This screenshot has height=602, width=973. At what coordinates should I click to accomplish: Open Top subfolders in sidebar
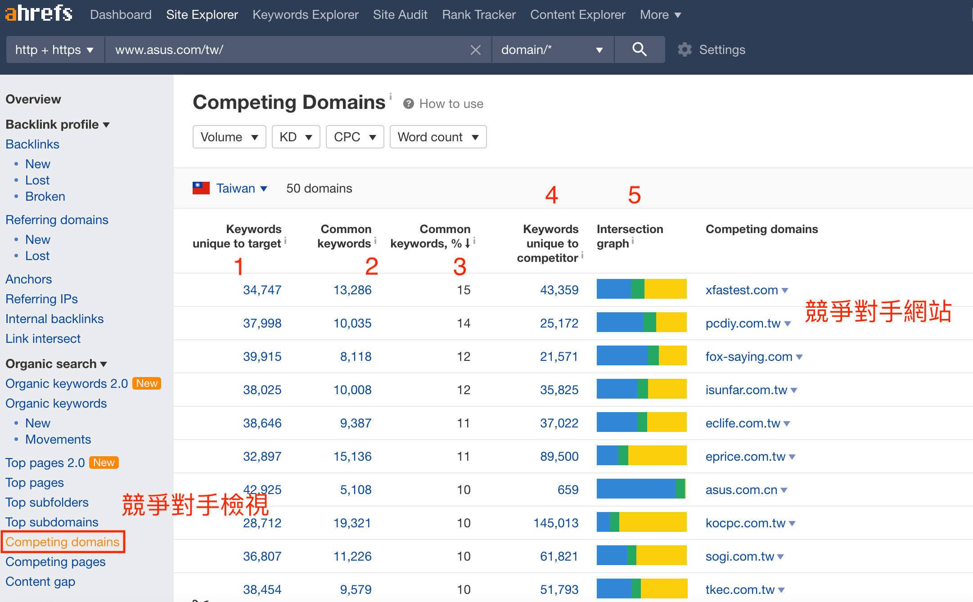47,502
